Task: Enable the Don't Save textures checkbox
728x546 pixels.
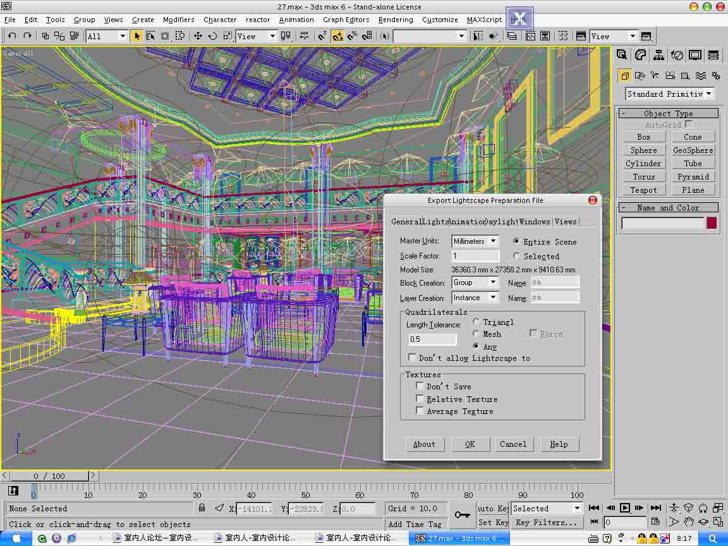Action: pyautogui.click(x=420, y=386)
